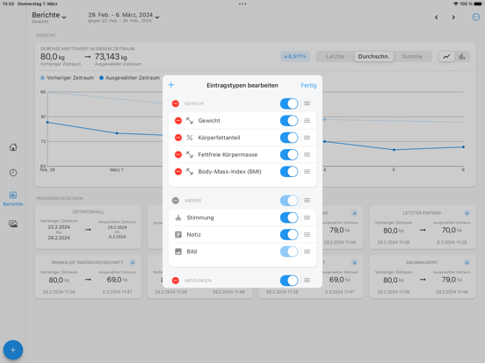The height and width of the screenshot is (363, 485).
Task: Disable Fettfreie Körpermasse switch
Action: pyautogui.click(x=289, y=154)
